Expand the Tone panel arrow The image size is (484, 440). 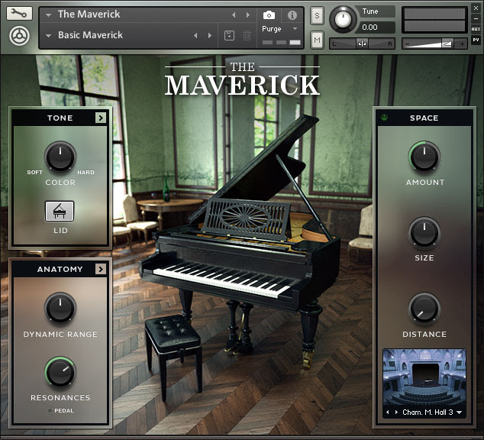pyautogui.click(x=101, y=118)
